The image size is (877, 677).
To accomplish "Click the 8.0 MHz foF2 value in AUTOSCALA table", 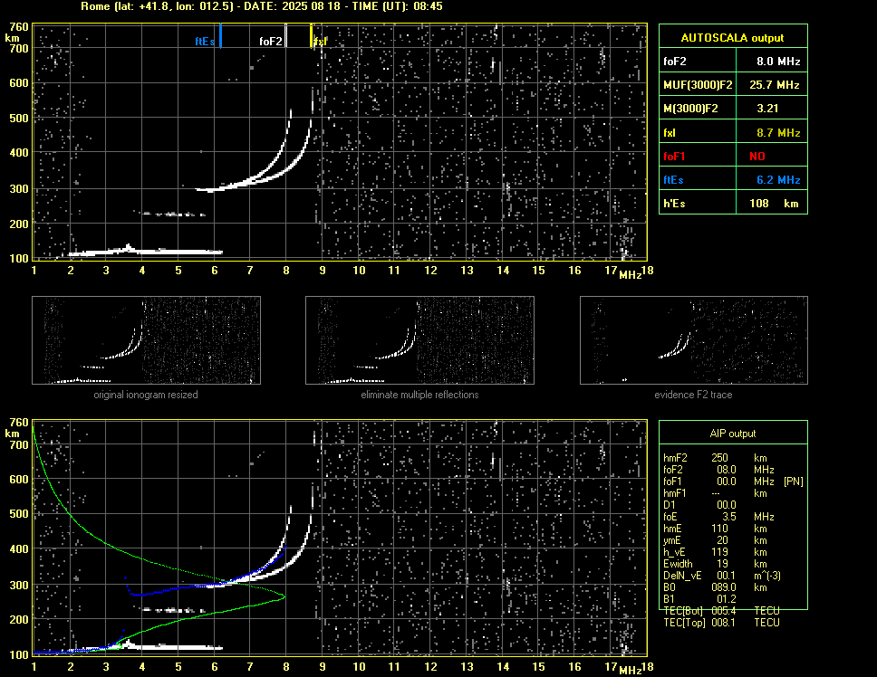I will (778, 62).
